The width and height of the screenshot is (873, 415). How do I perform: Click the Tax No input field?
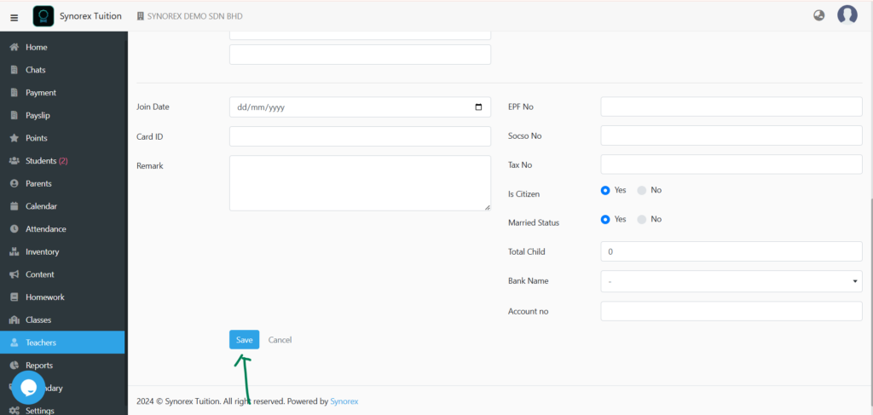[x=731, y=164]
